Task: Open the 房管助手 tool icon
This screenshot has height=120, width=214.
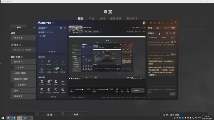Action: click(49, 89)
